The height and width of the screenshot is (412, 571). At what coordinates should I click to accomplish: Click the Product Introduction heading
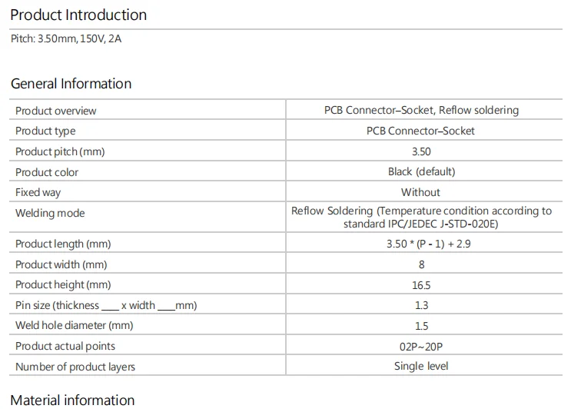[x=78, y=15]
